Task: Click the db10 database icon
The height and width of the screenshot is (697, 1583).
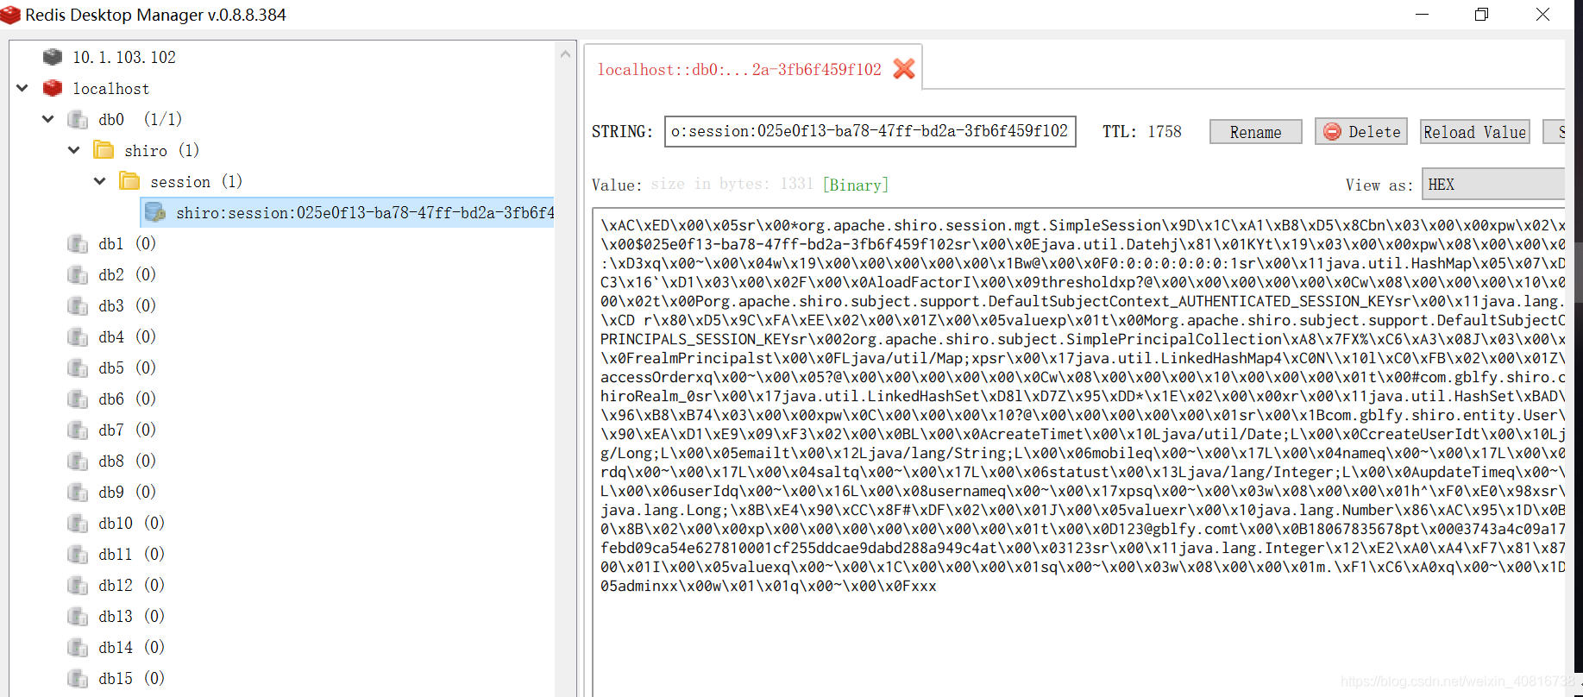Action: pos(78,523)
